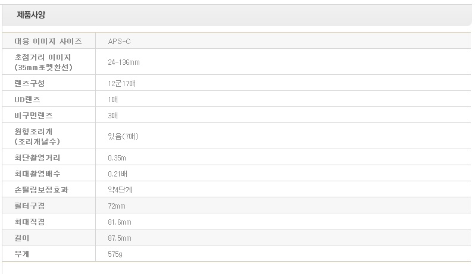The image size is (475, 274).
Task: Click the 0.21배 magnification value
Action: pyautogui.click(x=118, y=174)
